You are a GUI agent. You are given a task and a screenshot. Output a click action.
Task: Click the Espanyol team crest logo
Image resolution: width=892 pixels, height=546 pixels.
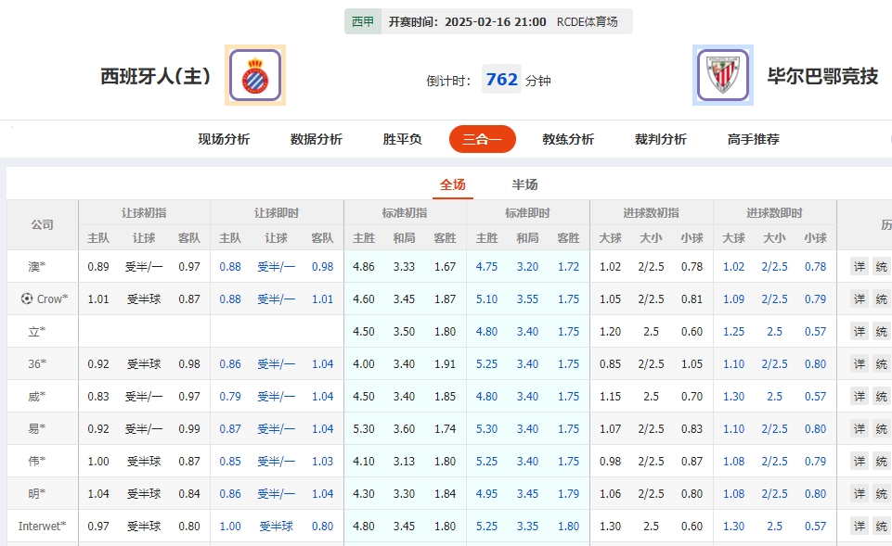[254, 76]
